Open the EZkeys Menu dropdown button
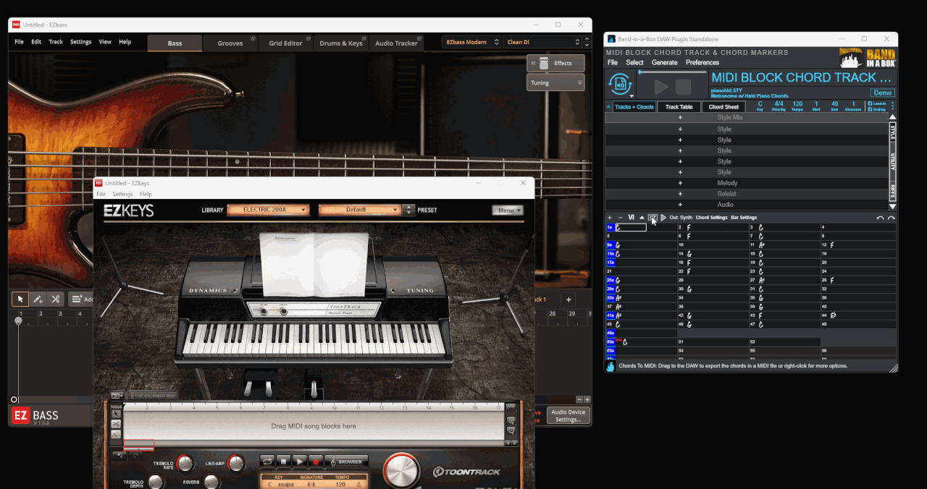Screen dimensions: 927x489 508,211
